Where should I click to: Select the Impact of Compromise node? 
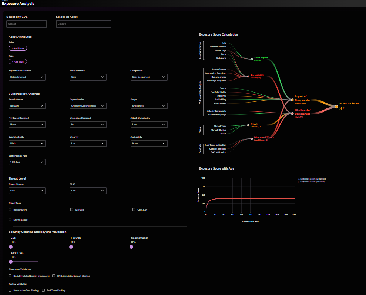pos(292,100)
